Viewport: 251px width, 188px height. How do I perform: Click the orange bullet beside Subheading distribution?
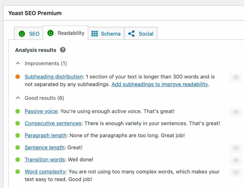(18, 77)
